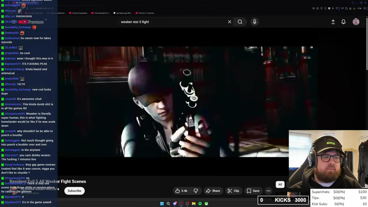368x207 pixels.
Task: Open Windows taskbar search
Action: pos(168,204)
